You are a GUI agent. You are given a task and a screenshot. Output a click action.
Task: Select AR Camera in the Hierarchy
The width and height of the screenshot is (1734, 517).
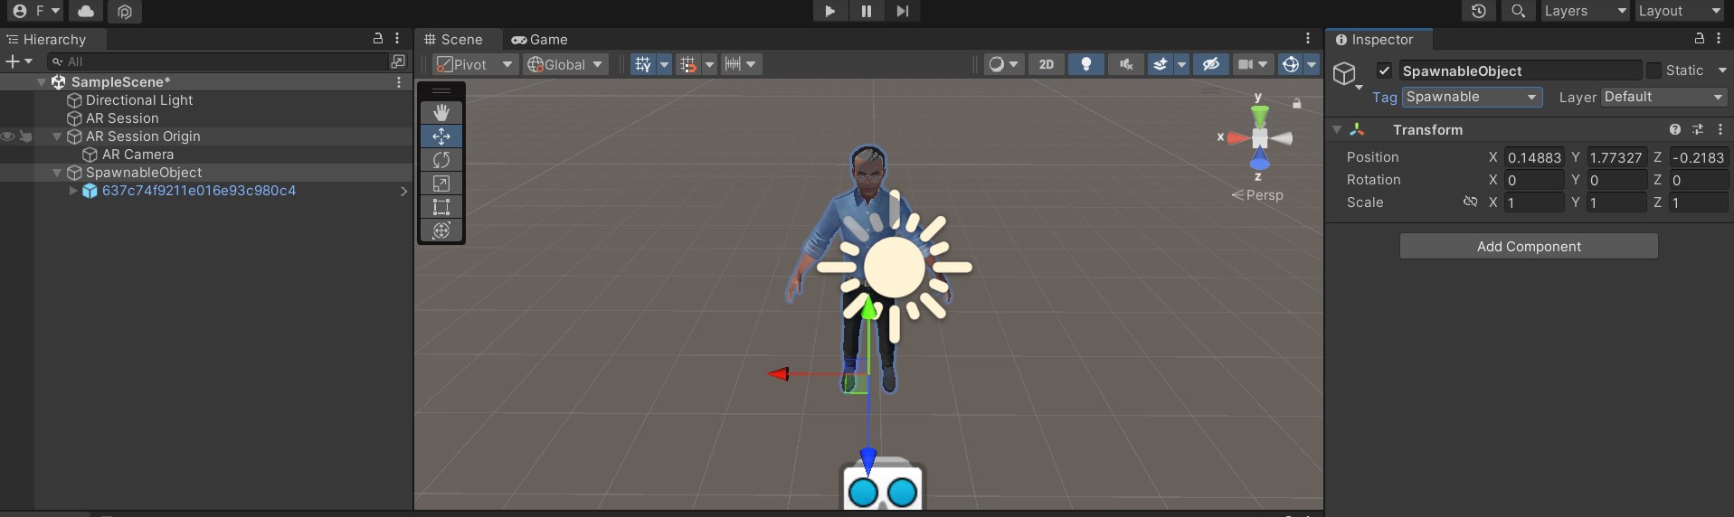tap(137, 155)
